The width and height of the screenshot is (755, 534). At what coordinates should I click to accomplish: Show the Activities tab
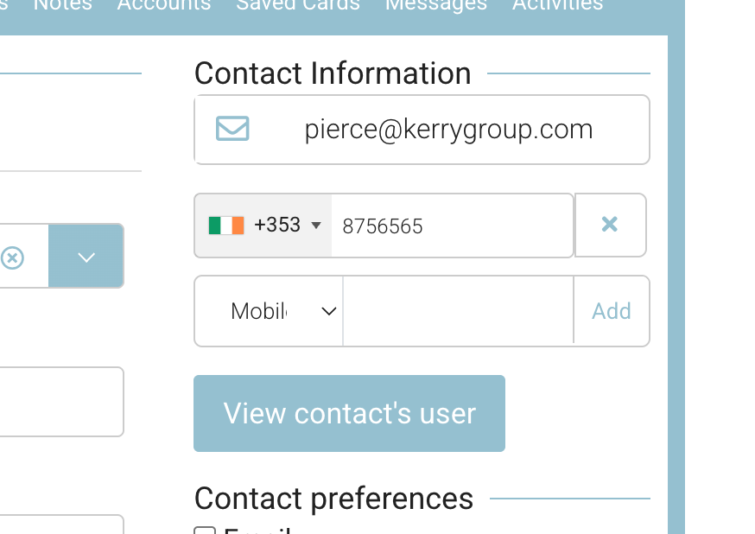(557, 5)
